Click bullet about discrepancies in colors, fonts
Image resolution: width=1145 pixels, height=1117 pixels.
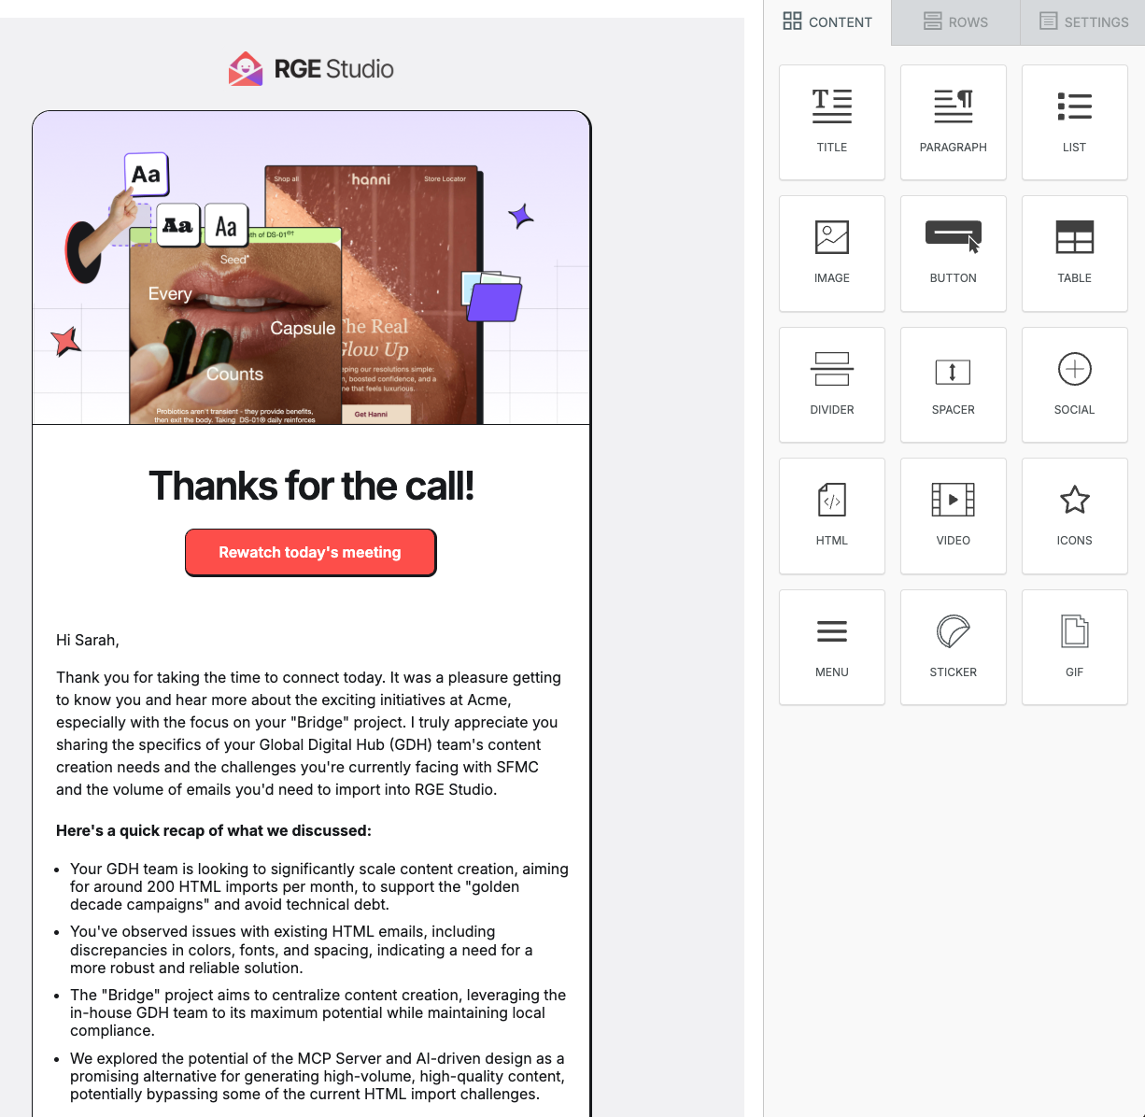tap(302, 950)
